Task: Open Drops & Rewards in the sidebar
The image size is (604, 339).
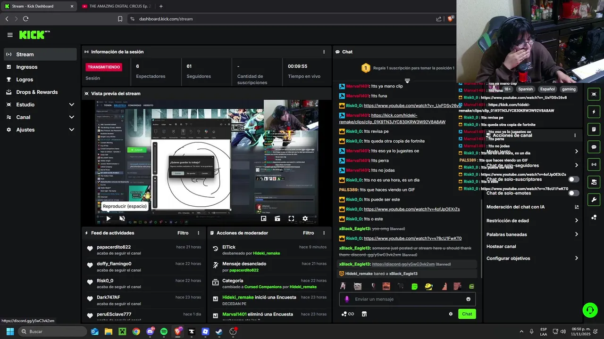Action: point(40,92)
